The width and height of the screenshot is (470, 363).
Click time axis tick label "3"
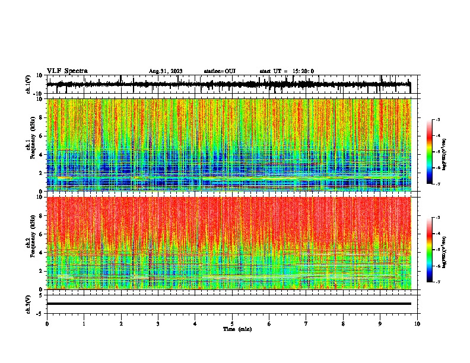coord(158,324)
